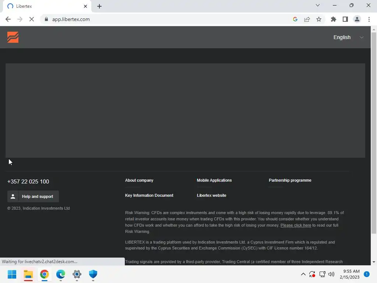Follow the 'Please click here' risk link
Viewport: 377px width, 283px height.
[296, 225]
